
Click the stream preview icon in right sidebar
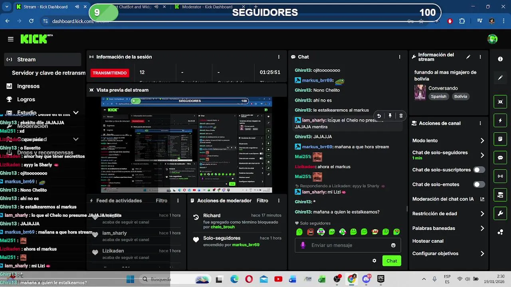pyautogui.click(x=500, y=102)
